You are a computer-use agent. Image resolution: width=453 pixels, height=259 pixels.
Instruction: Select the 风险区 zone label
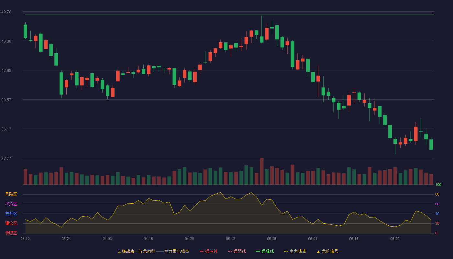(x=11, y=194)
